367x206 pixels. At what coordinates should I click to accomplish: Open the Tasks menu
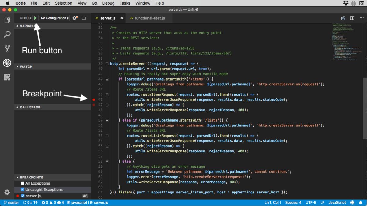click(x=124, y=3)
